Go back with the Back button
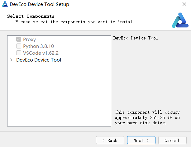191x147 pixels. [x=110, y=140]
